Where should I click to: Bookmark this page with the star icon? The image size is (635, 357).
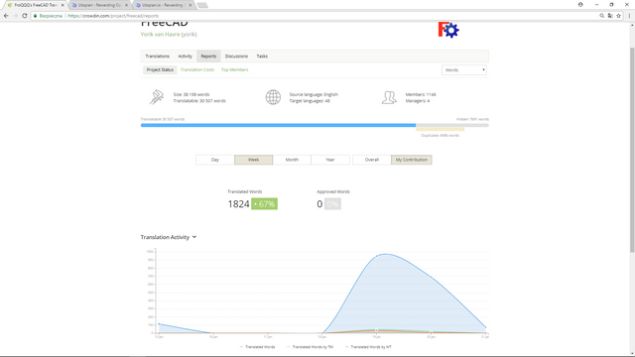click(618, 16)
